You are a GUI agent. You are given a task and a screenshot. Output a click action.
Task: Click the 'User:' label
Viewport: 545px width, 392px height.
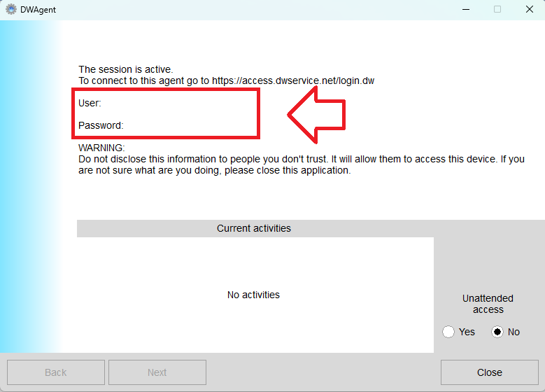(x=90, y=103)
